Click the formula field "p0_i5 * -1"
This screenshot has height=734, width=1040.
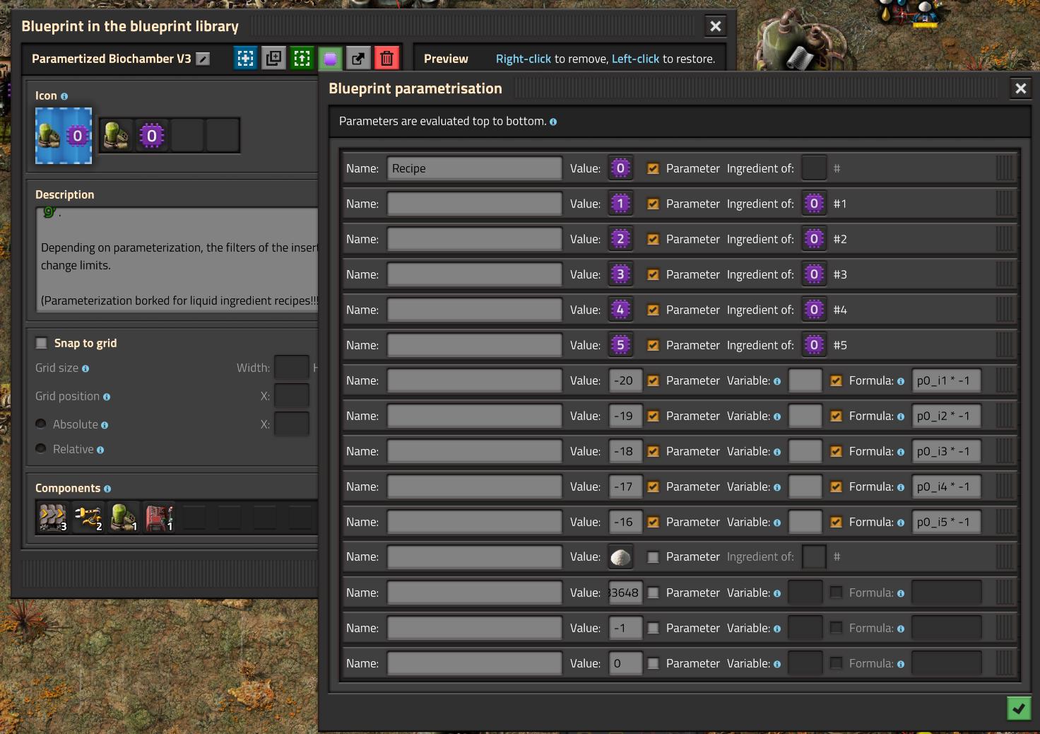pos(946,522)
